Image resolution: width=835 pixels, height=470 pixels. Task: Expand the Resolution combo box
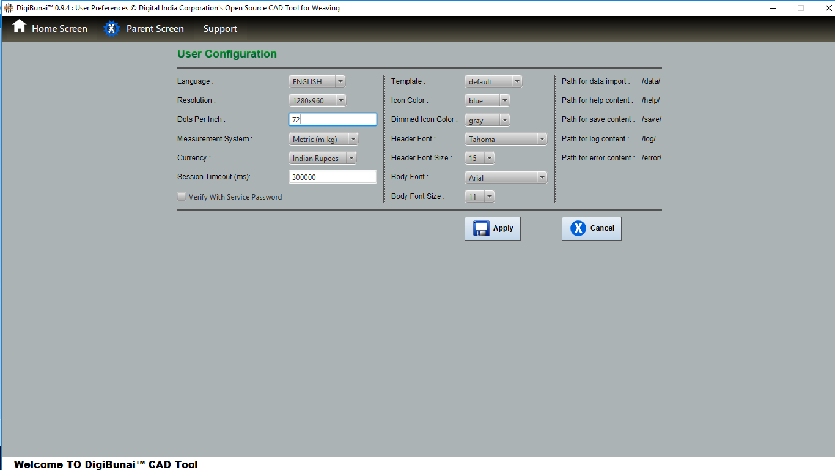[x=317, y=100]
